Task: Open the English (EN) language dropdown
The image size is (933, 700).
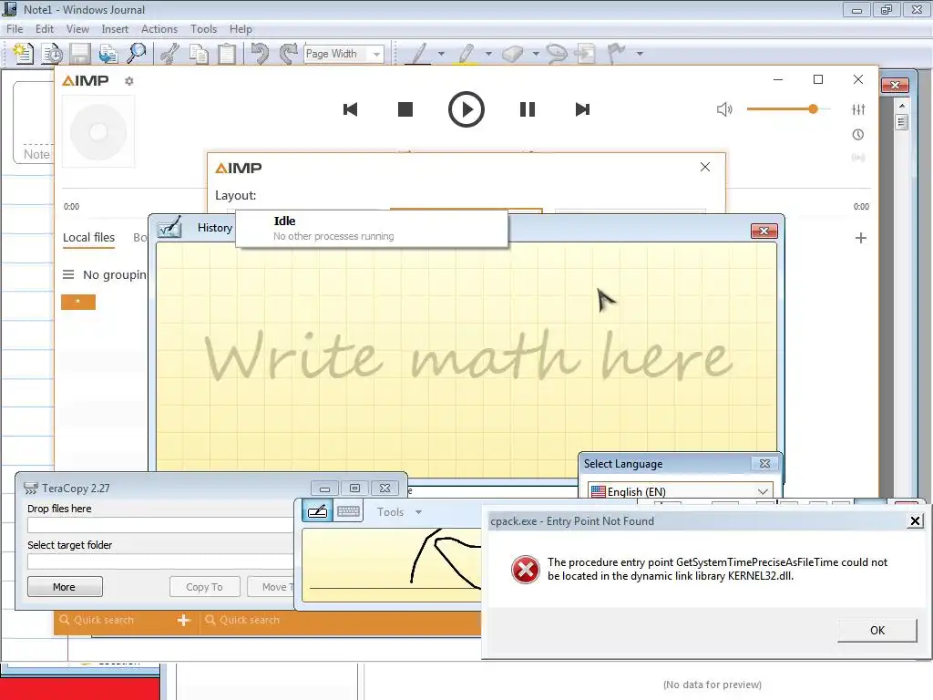Action: [x=680, y=491]
